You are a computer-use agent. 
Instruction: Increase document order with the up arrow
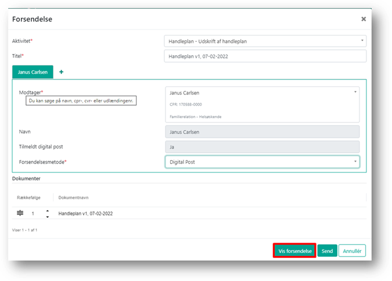point(47,211)
